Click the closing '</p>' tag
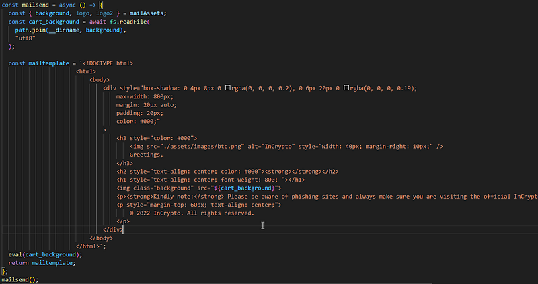 coord(123,221)
